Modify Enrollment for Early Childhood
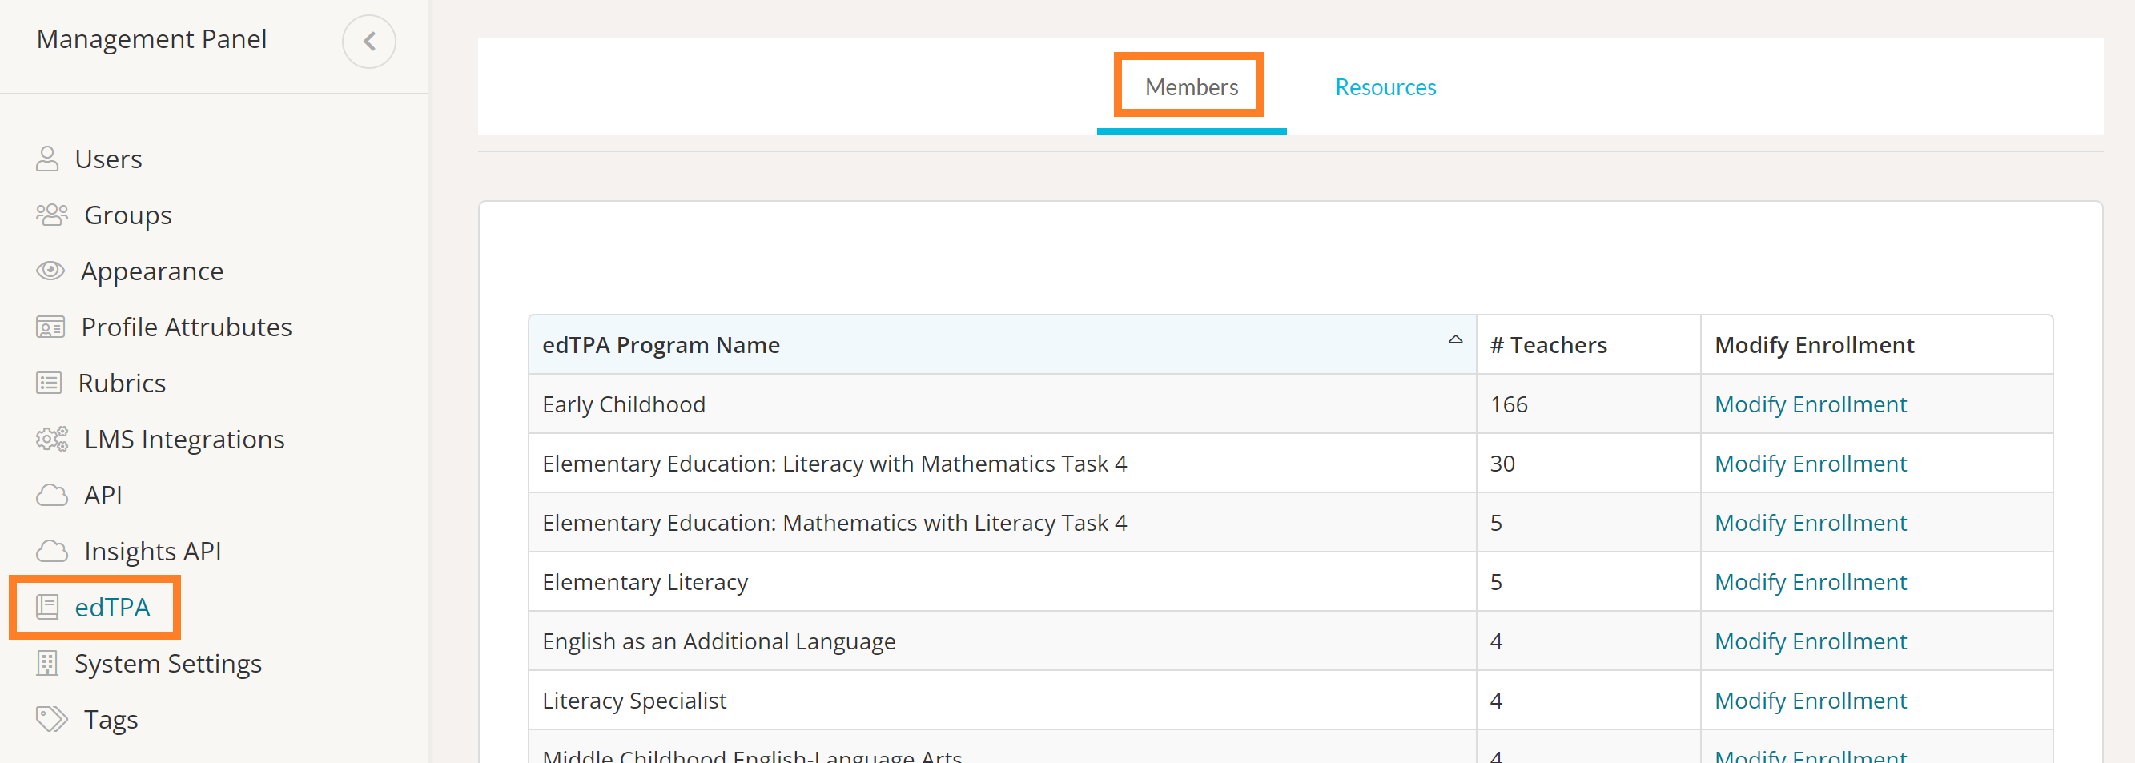The image size is (2135, 763). click(1809, 404)
